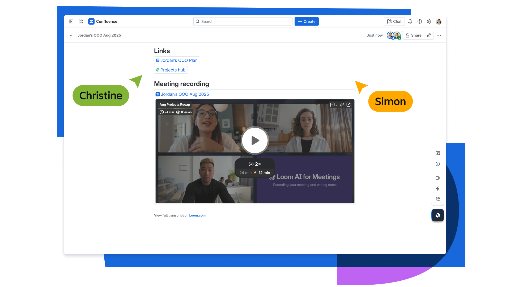The height and width of the screenshot is (287, 510).
Task: Click the lightning automation icon in right rail
Action: click(x=438, y=189)
